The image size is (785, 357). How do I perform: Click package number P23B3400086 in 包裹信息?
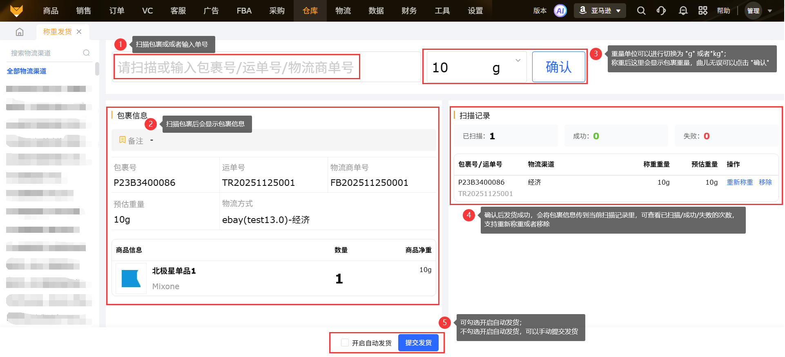point(145,183)
